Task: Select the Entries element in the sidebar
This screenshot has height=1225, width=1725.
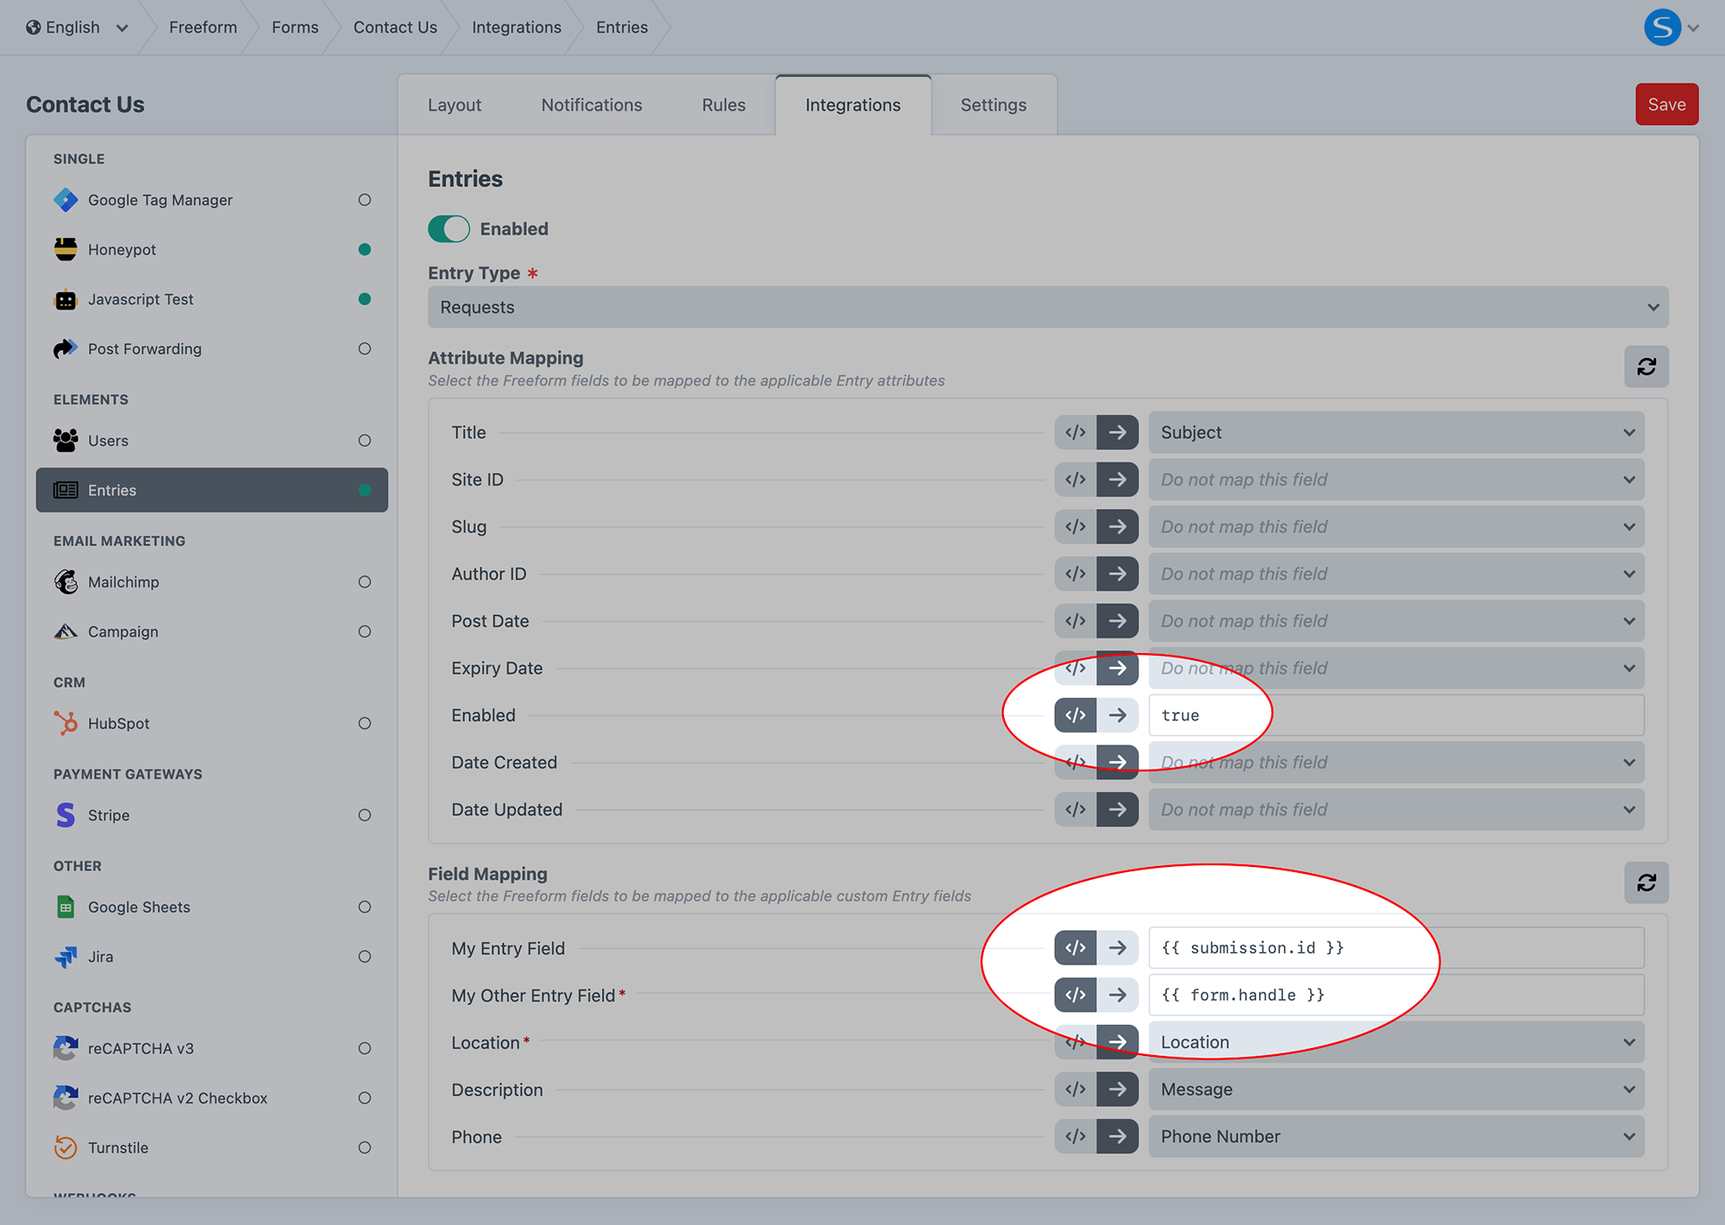Action: pyautogui.click(x=111, y=490)
